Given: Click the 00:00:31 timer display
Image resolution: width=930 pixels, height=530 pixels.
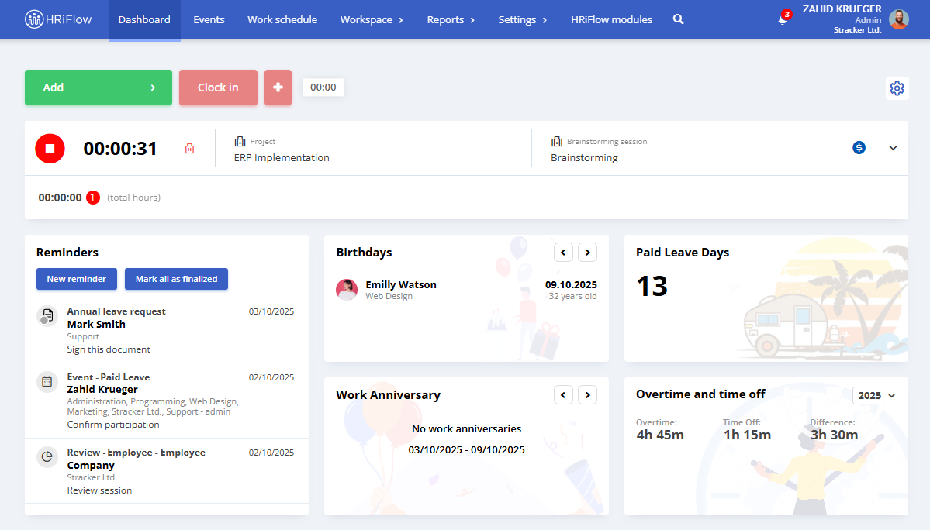Looking at the screenshot, I should pyautogui.click(x=120, y=149).
